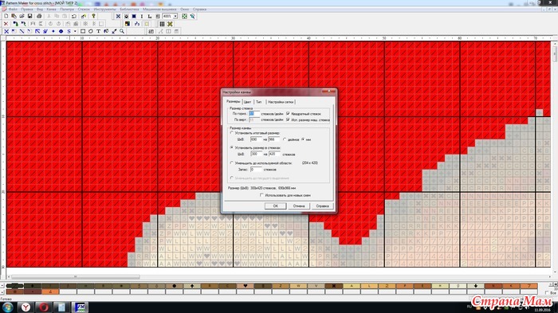Select the text tool 'T' icon

pyautogui.click(x=98, y=31)
